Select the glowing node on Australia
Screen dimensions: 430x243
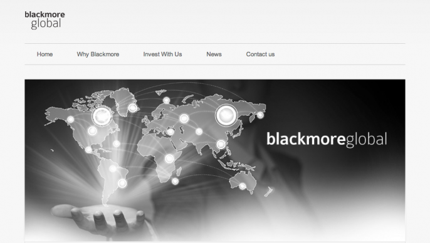point(243,186)
